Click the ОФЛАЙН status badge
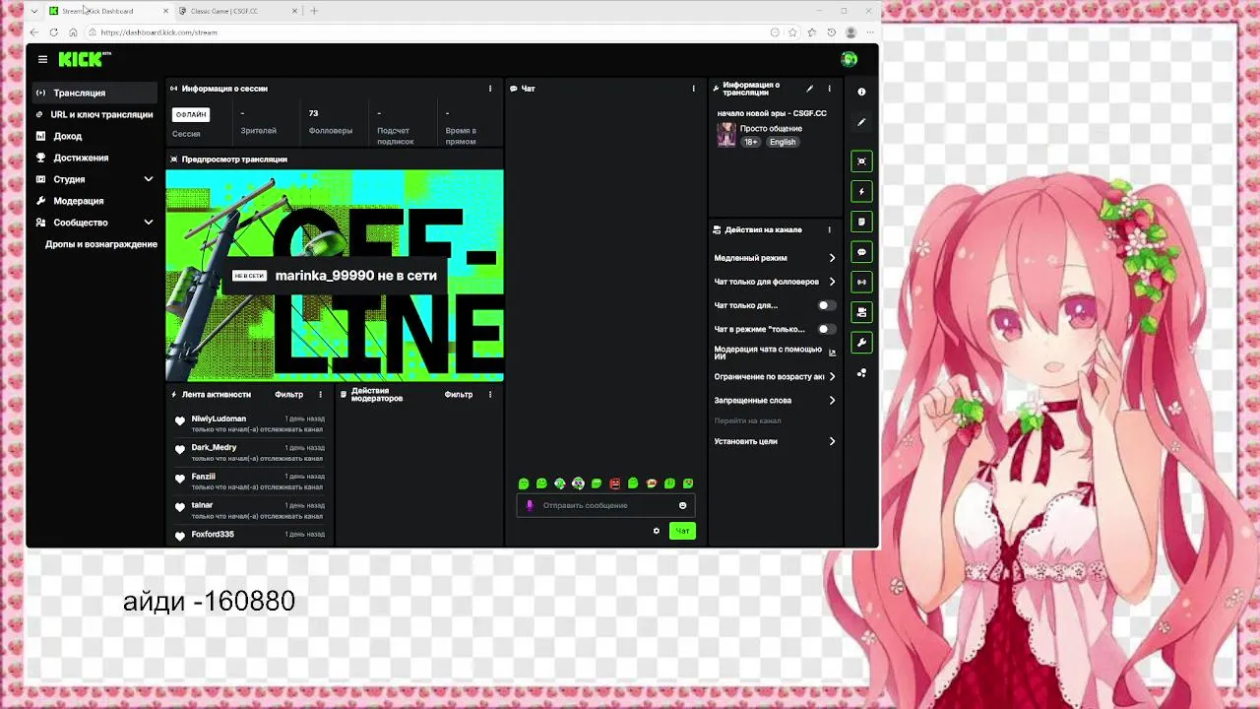 (191, 114)
